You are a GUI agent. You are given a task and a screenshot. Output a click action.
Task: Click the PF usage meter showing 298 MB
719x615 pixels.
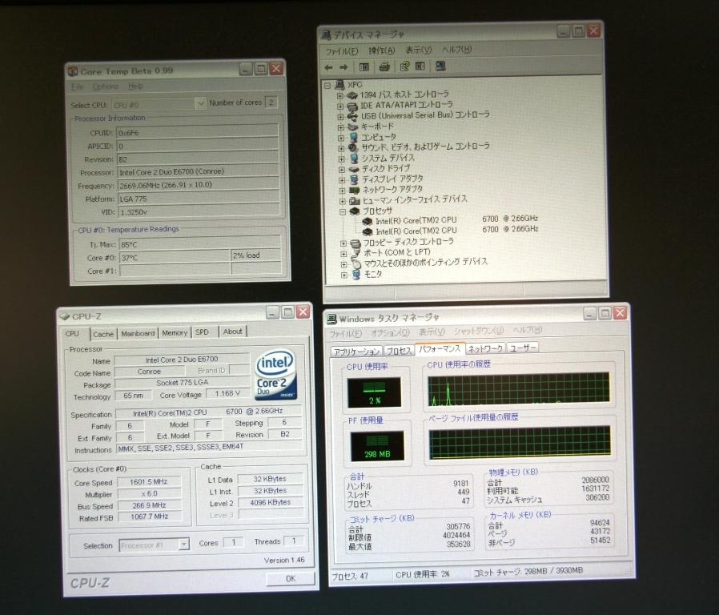pos(377,446)
